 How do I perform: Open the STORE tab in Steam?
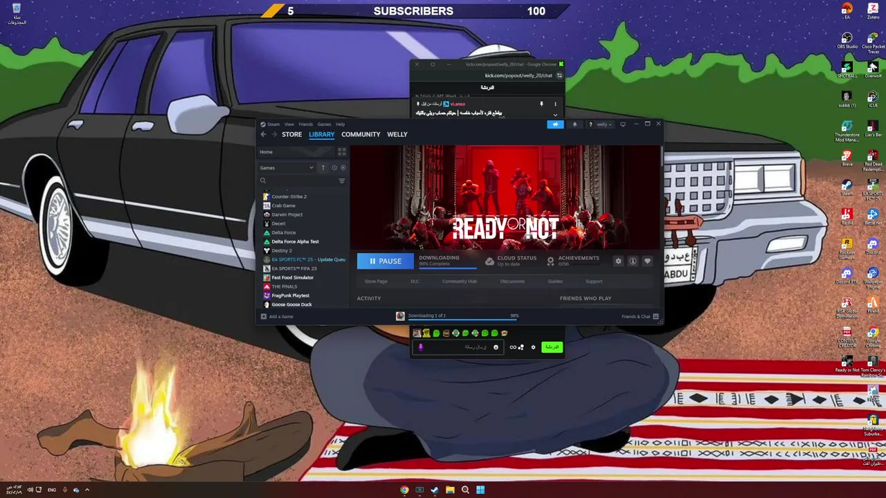click(x=291, y=134)
